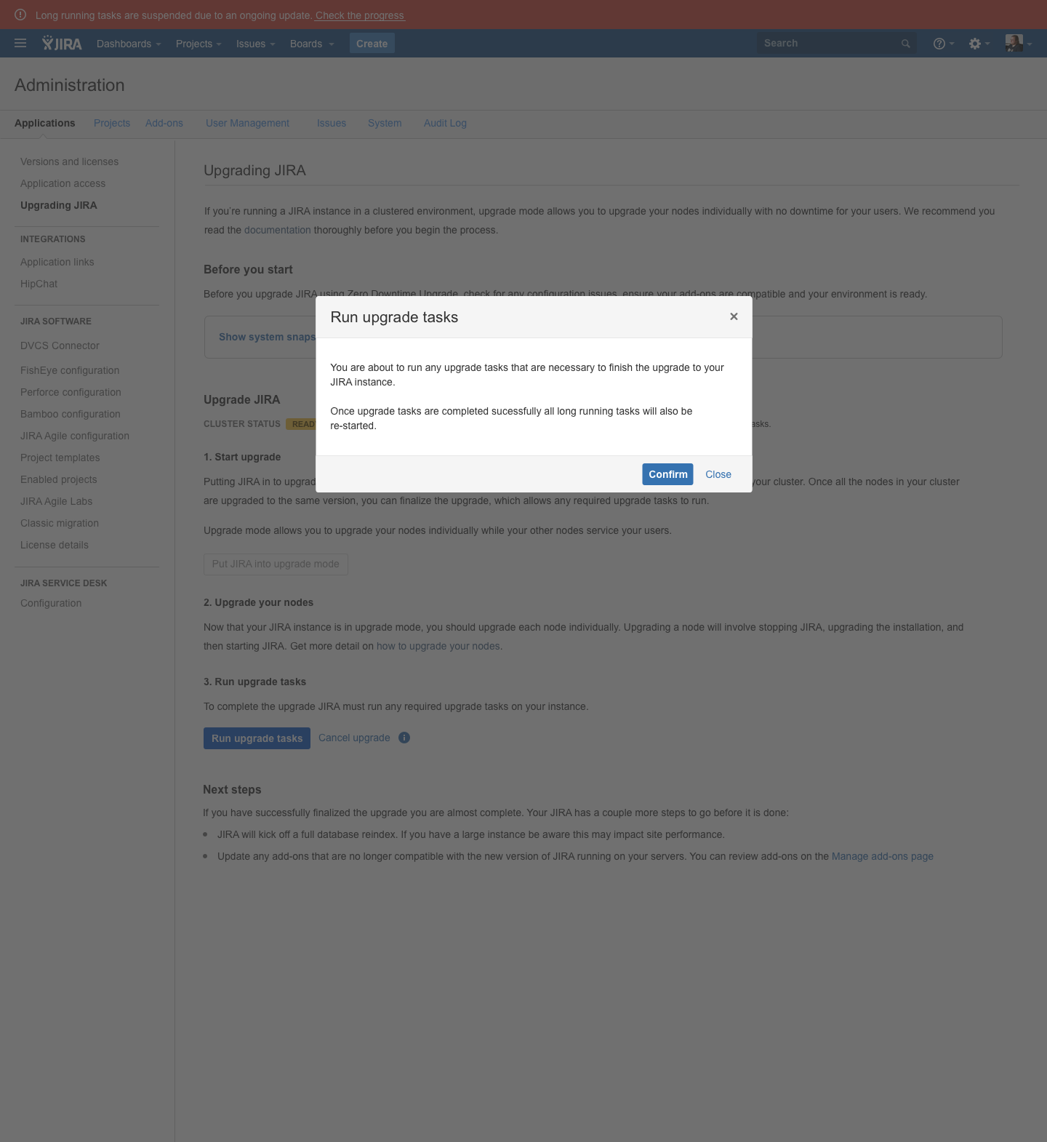Viewport: 1047px width, 1142px height.
Task: Open Bamboo configuration
Action: coord(71,414)
